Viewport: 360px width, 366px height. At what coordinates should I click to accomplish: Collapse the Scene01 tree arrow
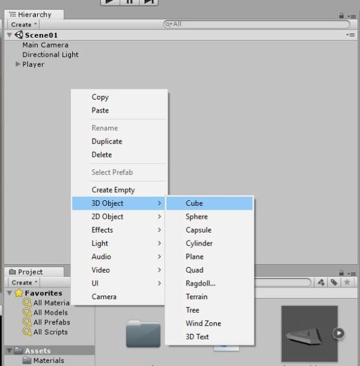(9, 35)
